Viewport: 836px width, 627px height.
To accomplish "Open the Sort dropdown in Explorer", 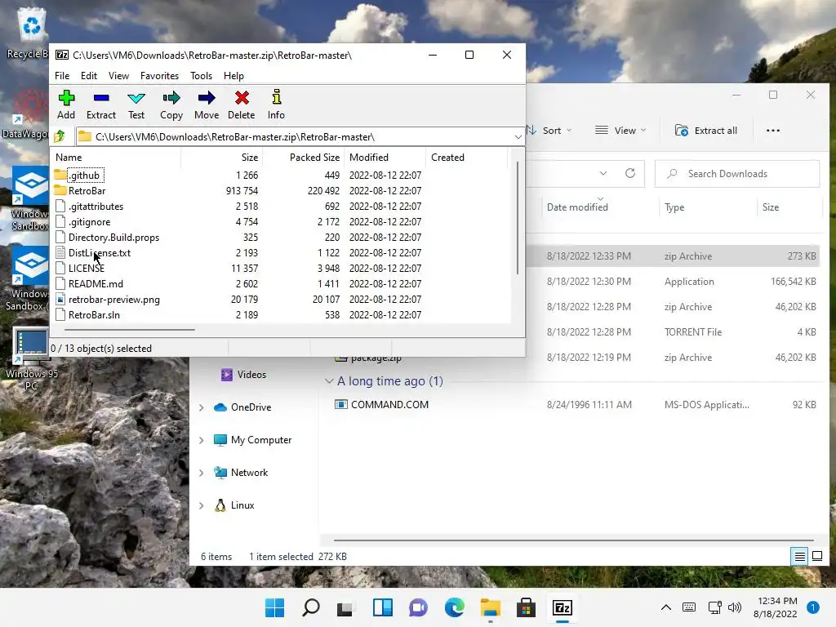I will 549,131.
